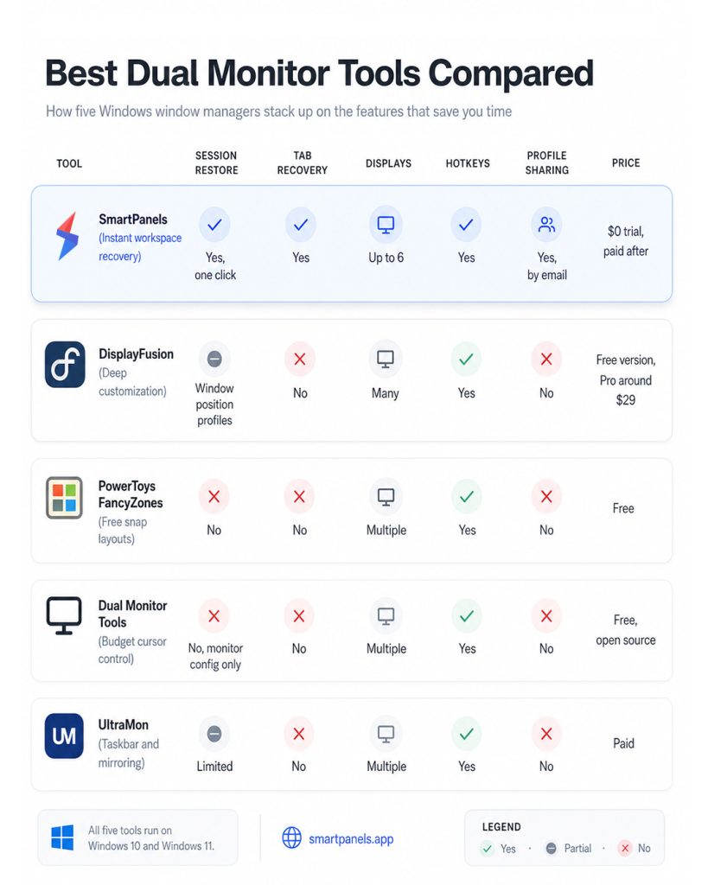
Task: Click the SmartPanels lightning bolt logo
Action: (x=67, y=236)
